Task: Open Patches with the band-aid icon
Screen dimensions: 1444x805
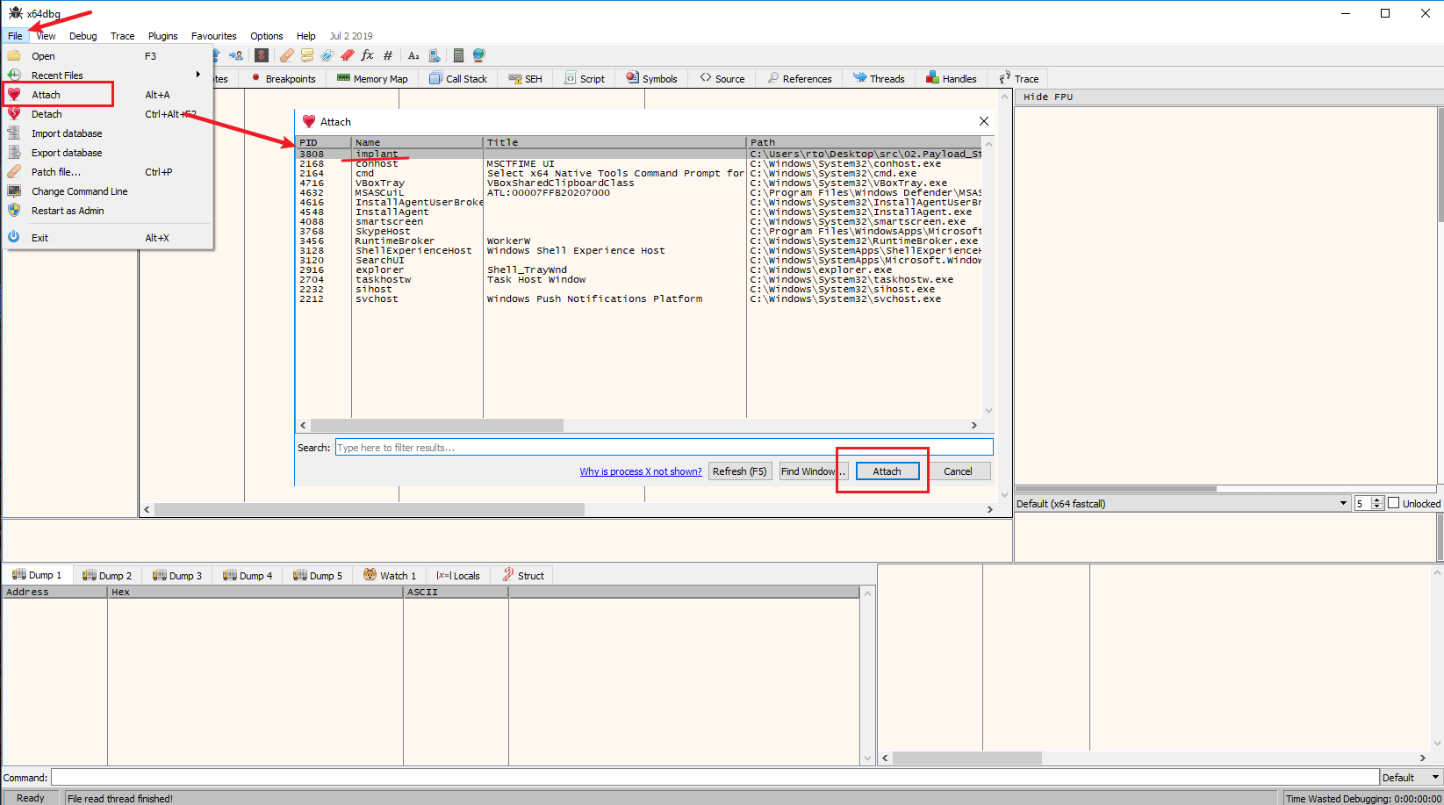Action: (287, 55)
